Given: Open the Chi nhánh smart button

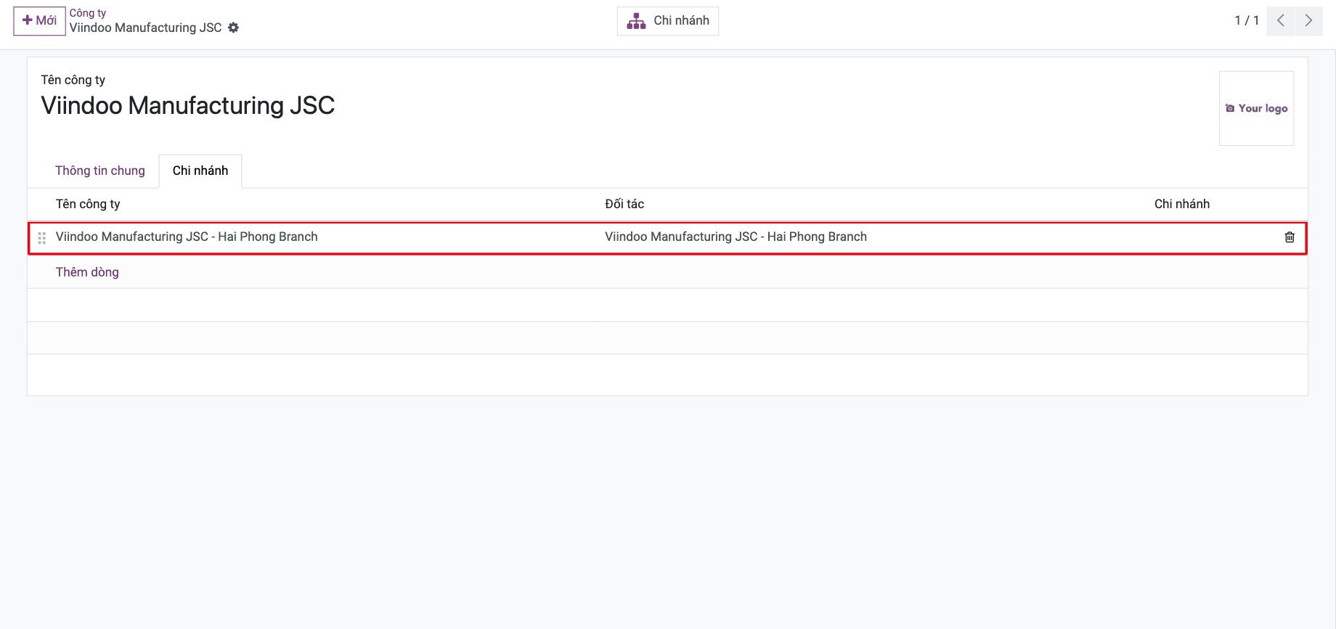Looking at the screenshot, I should coord(668,21).
